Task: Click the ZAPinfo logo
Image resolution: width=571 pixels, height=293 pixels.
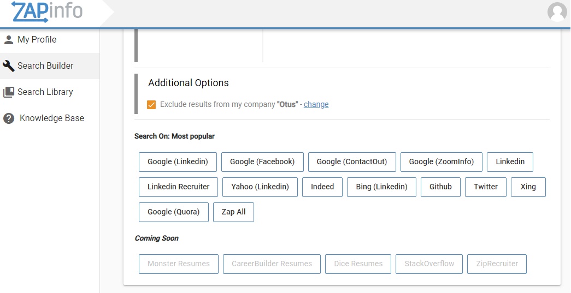Action: click(x=47, y=11)
